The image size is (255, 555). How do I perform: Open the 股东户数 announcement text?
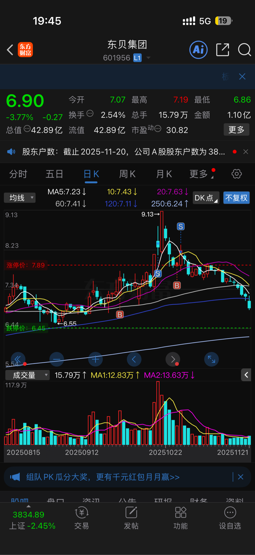124,152
